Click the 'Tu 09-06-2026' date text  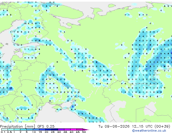pyautogui.click(x=114, y=126)
